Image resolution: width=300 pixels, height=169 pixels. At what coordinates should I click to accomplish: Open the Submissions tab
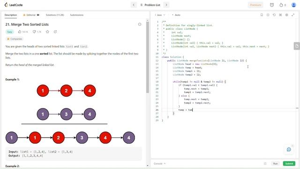pos(77,15)
